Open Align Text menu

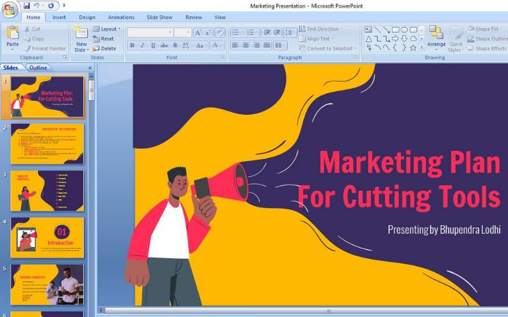pyautogui.click(x=316, y=39)
